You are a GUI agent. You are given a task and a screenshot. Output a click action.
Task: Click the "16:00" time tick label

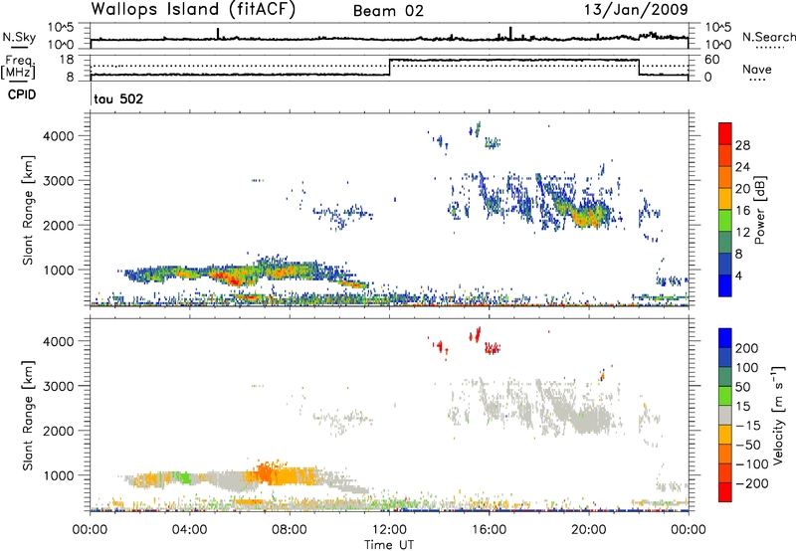(489, 530)
